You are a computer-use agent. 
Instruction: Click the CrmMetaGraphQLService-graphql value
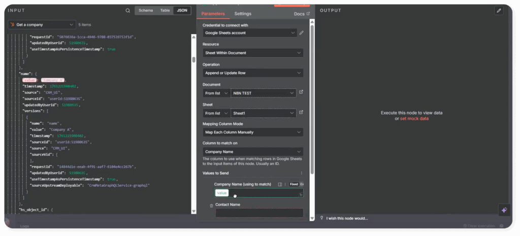118,185
